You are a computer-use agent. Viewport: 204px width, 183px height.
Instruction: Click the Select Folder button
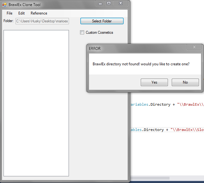point(102,21)
